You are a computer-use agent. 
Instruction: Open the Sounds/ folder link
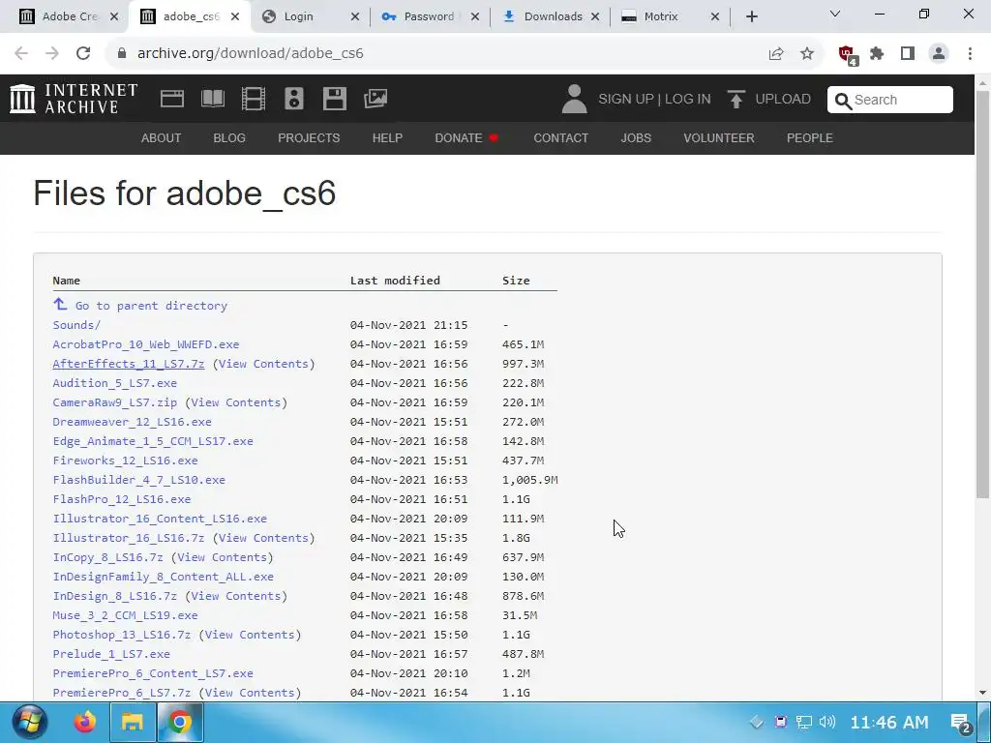tap(76, 325)
